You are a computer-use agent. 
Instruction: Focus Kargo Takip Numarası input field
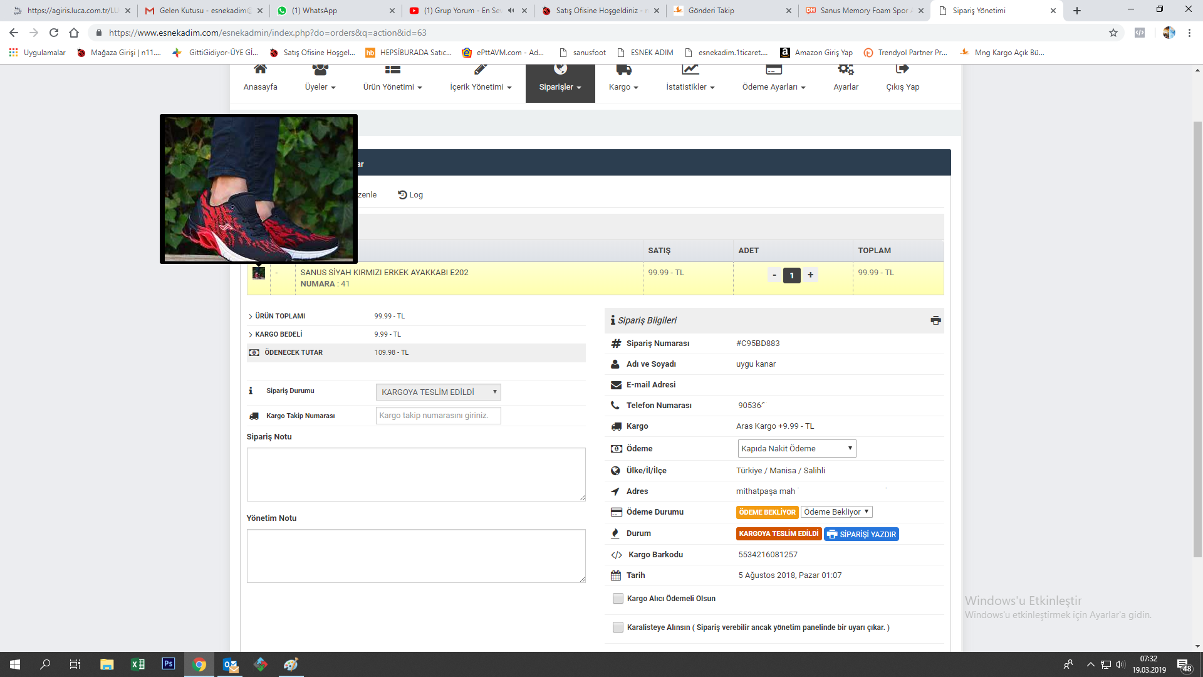438,416
